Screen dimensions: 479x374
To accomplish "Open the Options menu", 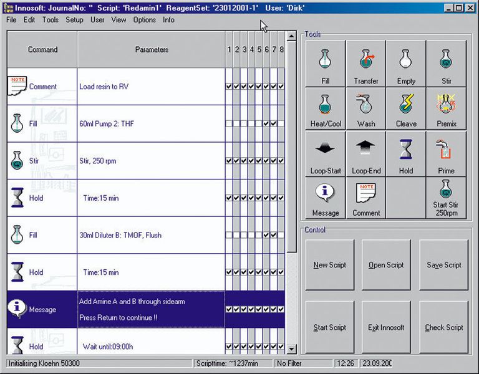I will (145, 20).
